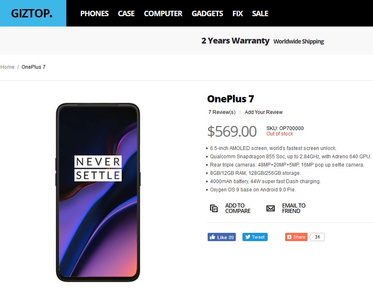Click the share count bubble showing 31
The image size is (373, 290).
pyautogui.click(x=317, y=237)
